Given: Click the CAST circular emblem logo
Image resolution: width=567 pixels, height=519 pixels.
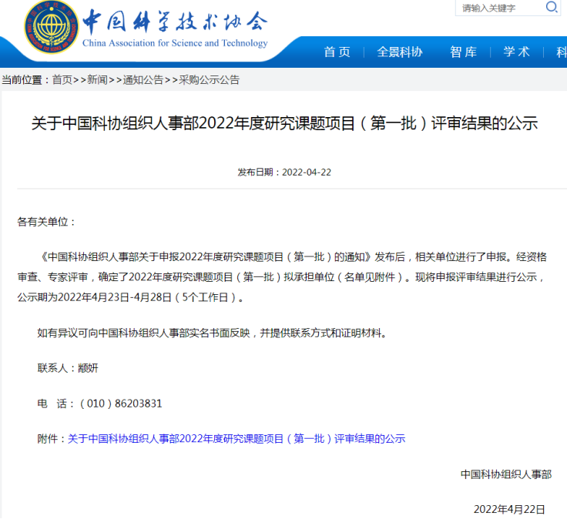Looking at the screenshot, I should pyautogui.click(x=50, y=31).
